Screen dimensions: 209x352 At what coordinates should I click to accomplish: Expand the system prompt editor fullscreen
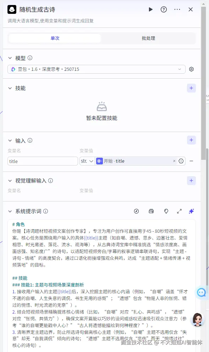(x=179, y=211)
